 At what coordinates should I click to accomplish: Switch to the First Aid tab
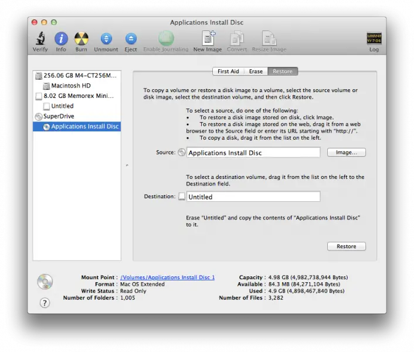228,72
